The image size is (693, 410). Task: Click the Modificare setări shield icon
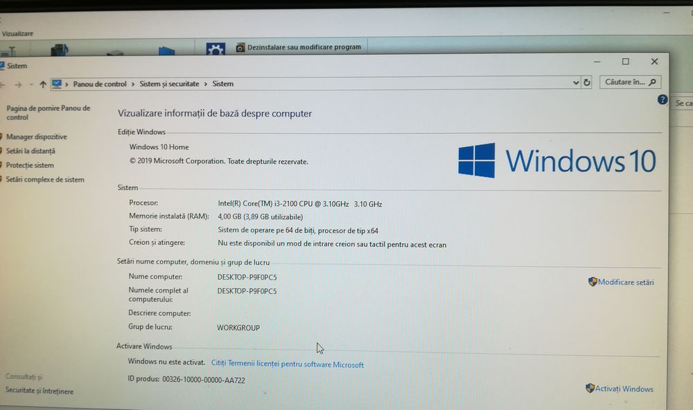coord(593,282)
